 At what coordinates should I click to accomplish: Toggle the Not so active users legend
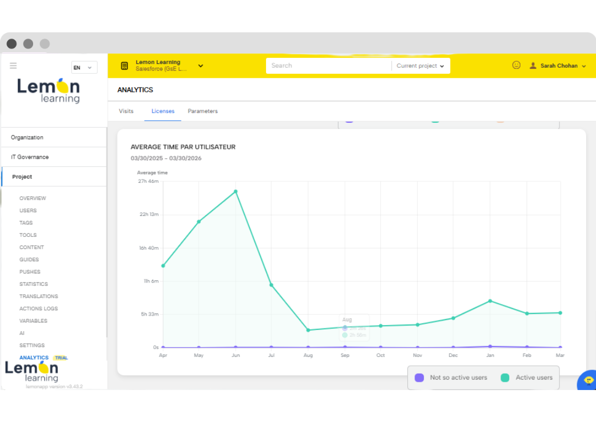coord(452,378)
